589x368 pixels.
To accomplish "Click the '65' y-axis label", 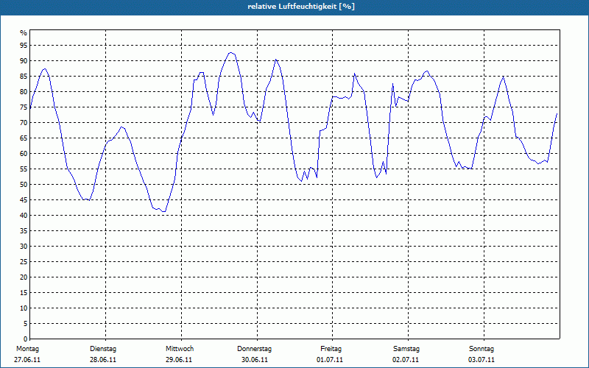I will click(x=24, y=138).
